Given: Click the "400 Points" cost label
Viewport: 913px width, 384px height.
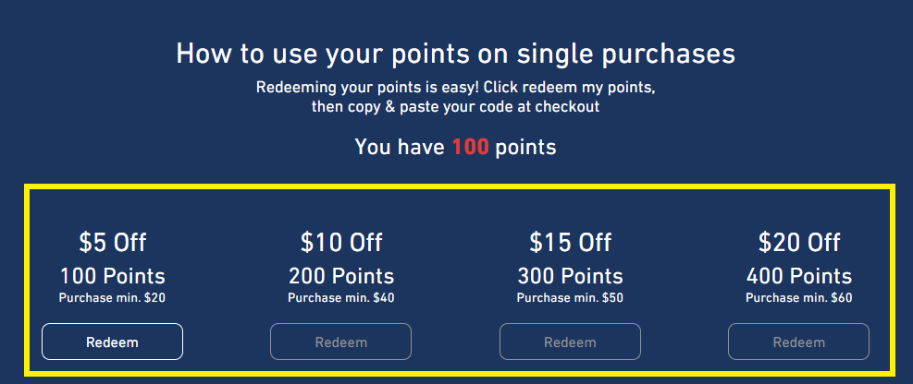Looking at the screenshot, I should (x=799, y=276).
